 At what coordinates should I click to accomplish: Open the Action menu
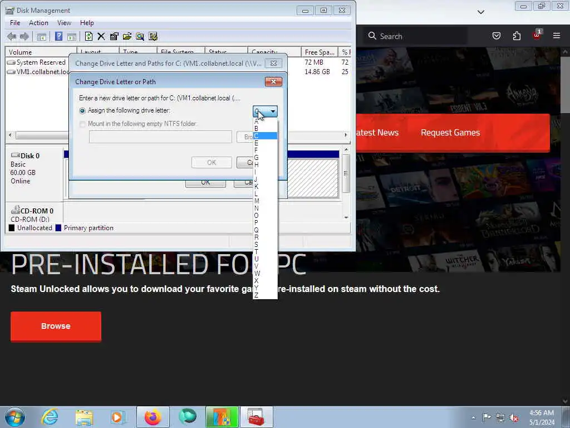(38, 22)
